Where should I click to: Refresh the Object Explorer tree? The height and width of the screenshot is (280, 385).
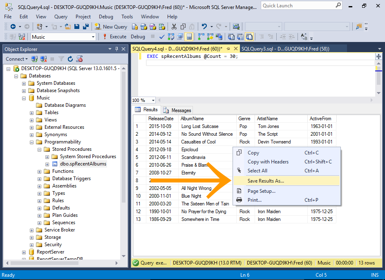pos(70,59)
